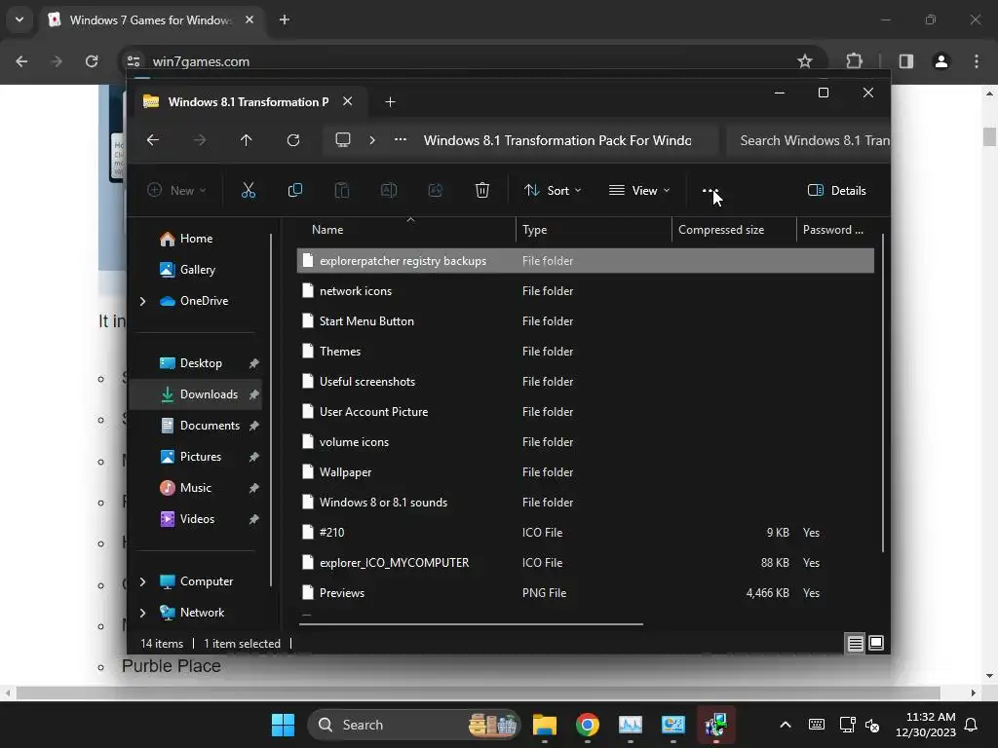Open a new Chrome tab
The width and height of the screenshot is (998, 748).
point(285,19)
